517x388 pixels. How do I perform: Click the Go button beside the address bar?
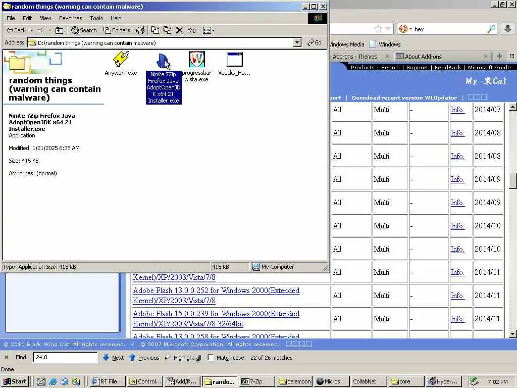(x=314, y=42)
